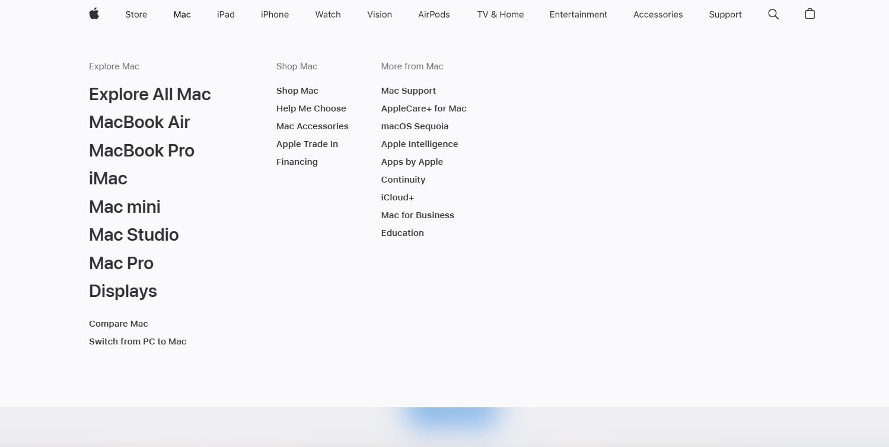Open the Vision menu
Viewport: 889px width, 447px height.
pyautogui.click(x=380, y=14)
